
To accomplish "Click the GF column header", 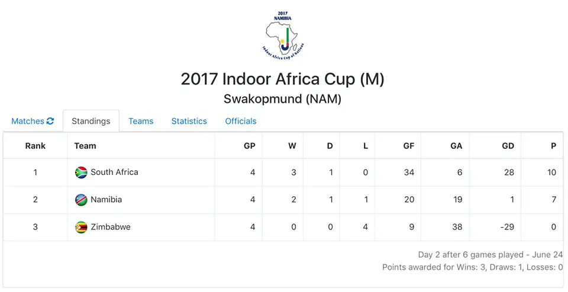I will [x=409, y=146].
